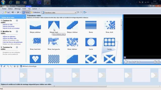Screen dimensions: 161x90
Task: Open the Fichier menu
Action: [x=4, y=9]
